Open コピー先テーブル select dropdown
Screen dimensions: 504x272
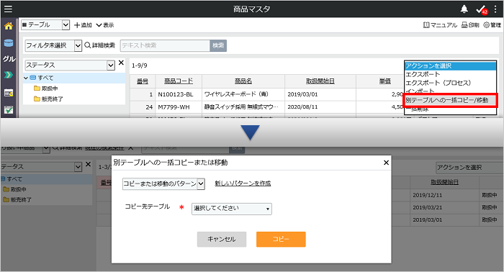pyautogui.click(x=232, y=209)
